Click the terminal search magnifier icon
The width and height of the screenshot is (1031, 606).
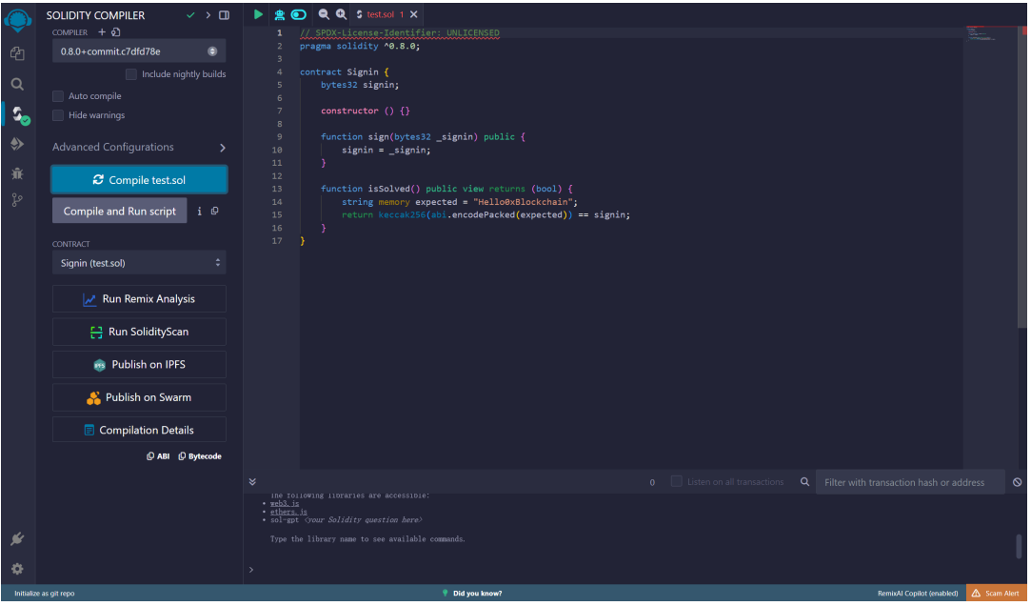[804, 482]
